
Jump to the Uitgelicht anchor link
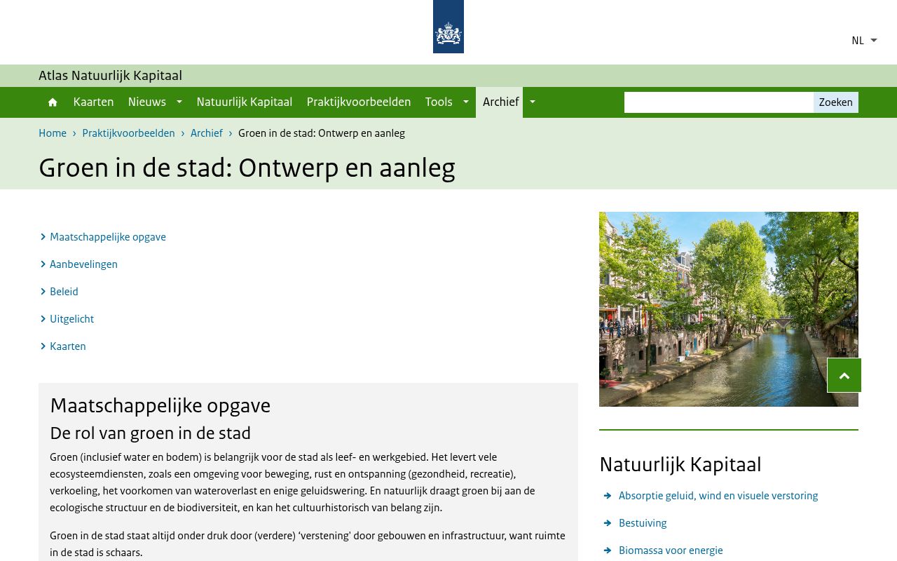point(71,319)
